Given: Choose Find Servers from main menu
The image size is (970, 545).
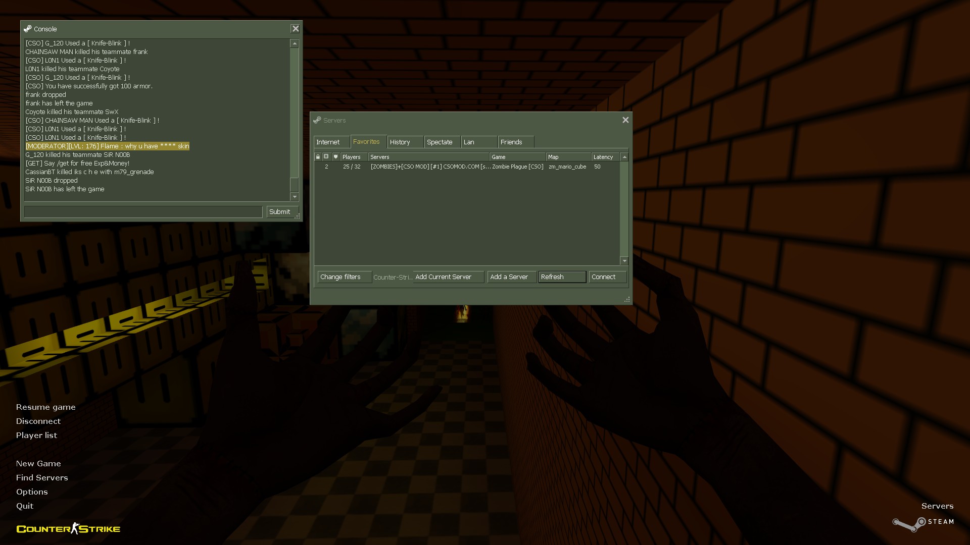Looking at the screenshot, I should pyautogui.click(x=42, y=477).
